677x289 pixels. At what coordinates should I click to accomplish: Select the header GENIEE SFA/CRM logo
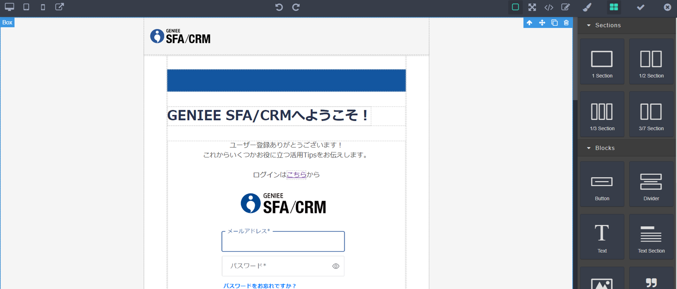(x=180, y=36)
